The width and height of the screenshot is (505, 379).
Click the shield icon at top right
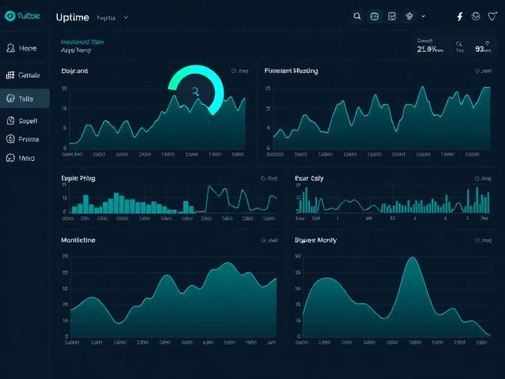492,16
